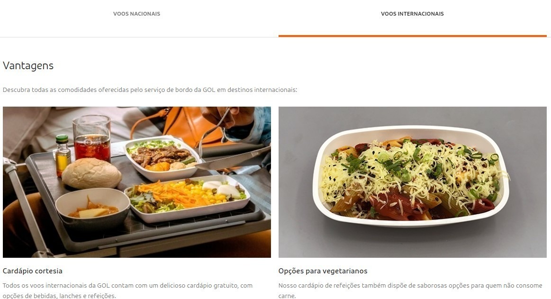Screen dimensions: 551x299
Task: Click the salad dish with carrots and corn
Action: [x=187, y=198]
